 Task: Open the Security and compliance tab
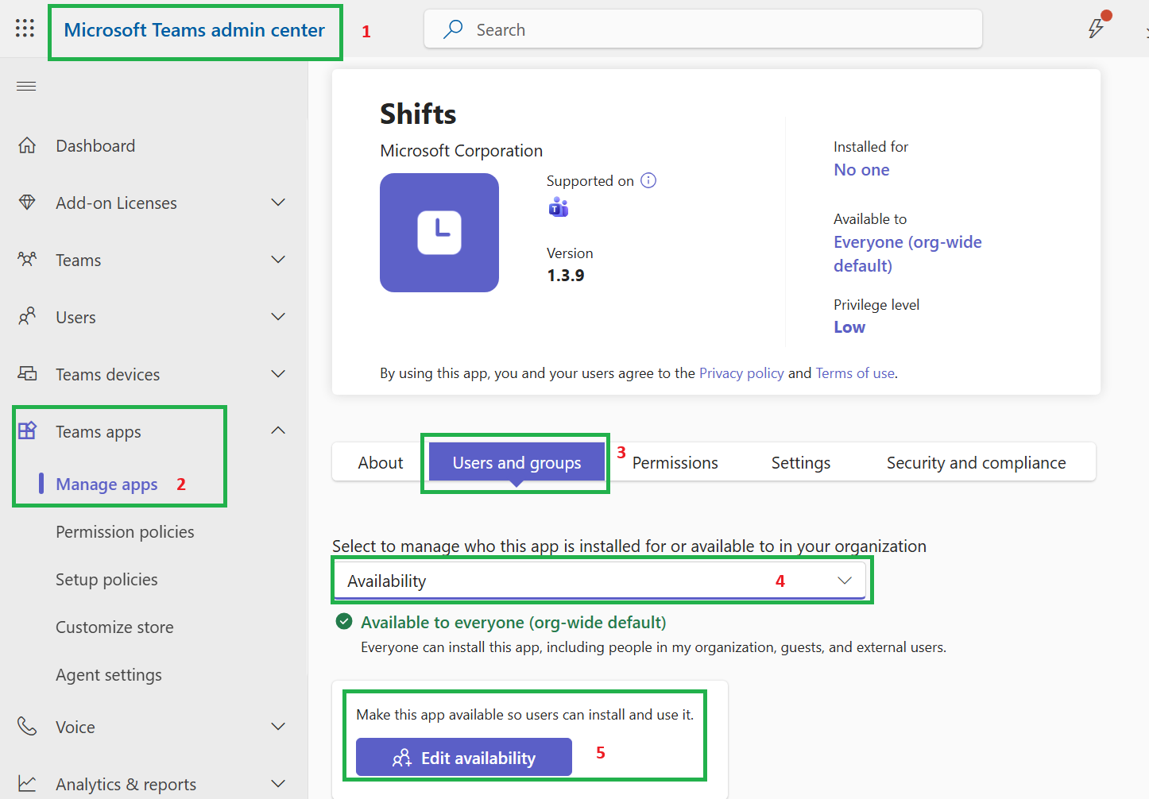[977, 462]
